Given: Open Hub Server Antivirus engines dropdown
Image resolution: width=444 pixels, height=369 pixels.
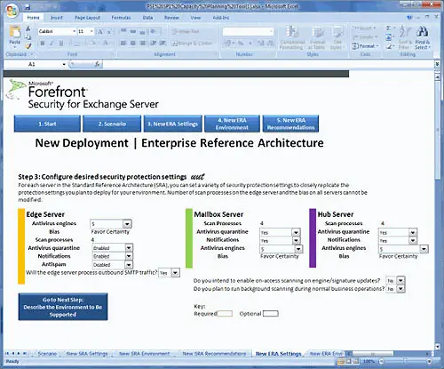Looking at the screenshot, I should tap(424, 249).
